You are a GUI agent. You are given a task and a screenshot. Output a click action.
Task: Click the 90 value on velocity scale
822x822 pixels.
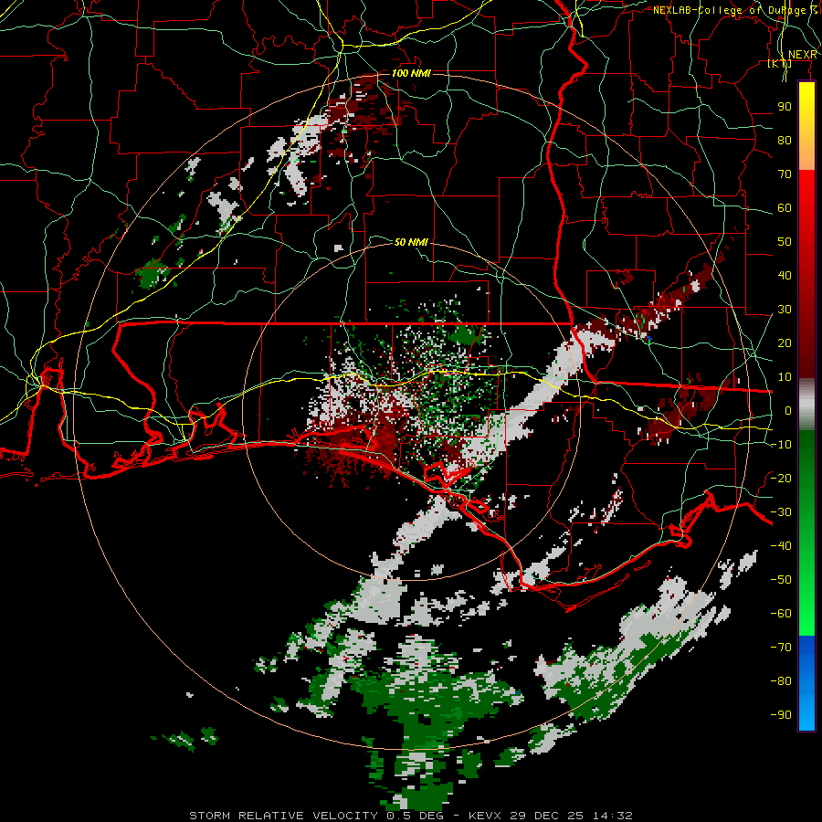tap(785, 107)
